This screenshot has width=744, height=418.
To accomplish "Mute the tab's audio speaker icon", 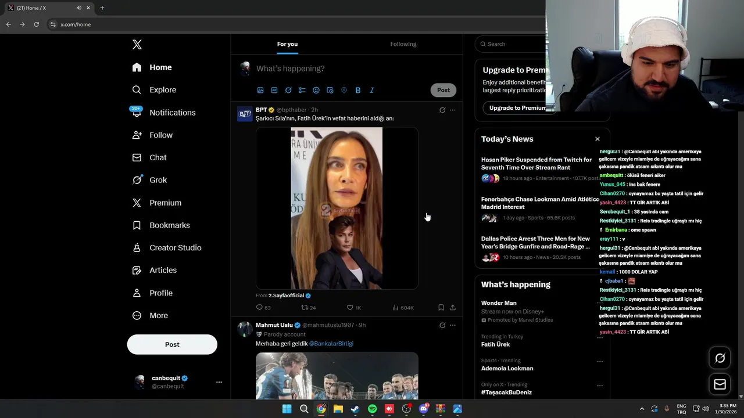I will click(x=78, y=8).
